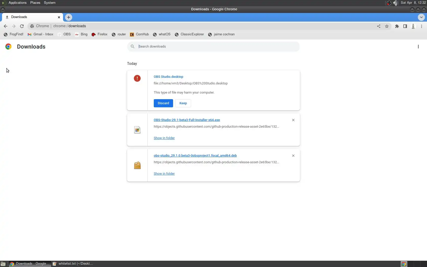
Task: Switch to whitelist.txt taskbar window
Action: pyautogui.click(x=73, y=264)
